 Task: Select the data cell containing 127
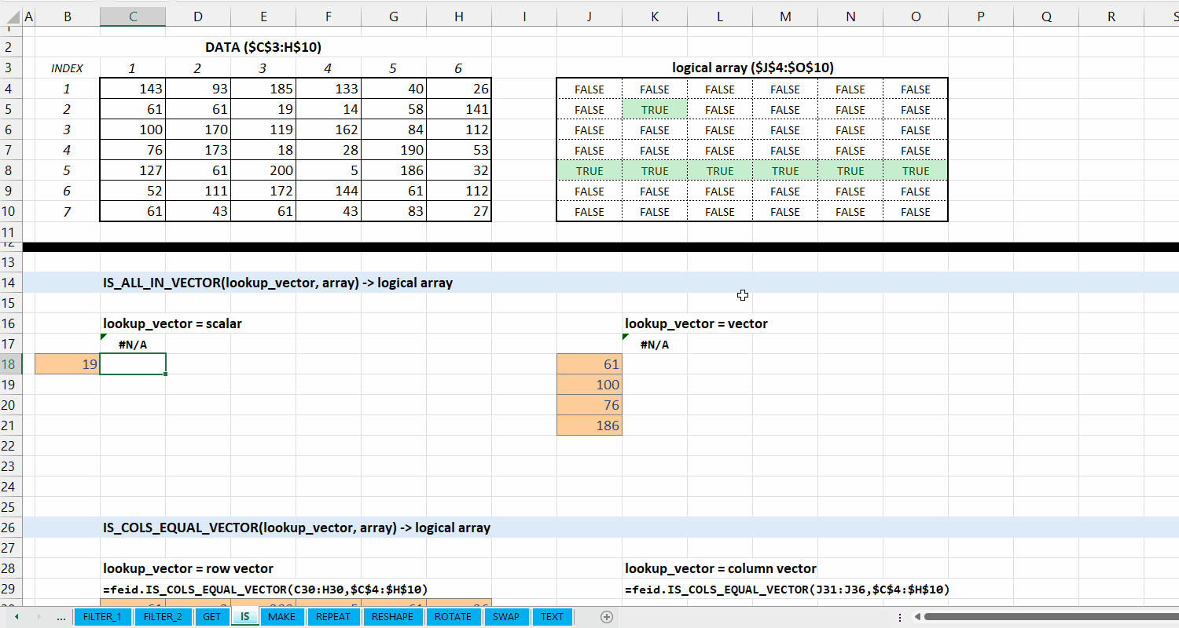(133, 170)
